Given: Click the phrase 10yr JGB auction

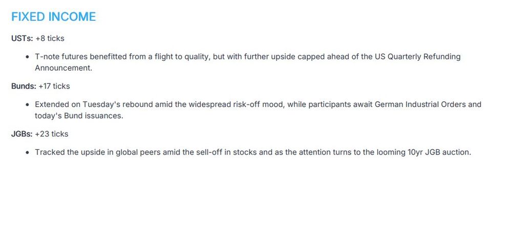Looking at the screenshot, I should click(x=439, y=152).
